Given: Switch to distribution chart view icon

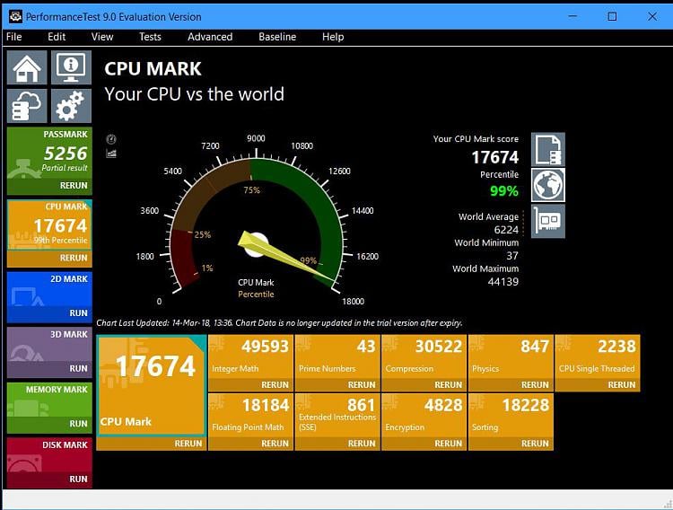Looking at the screenshot, I should click(x=111, y=154).
